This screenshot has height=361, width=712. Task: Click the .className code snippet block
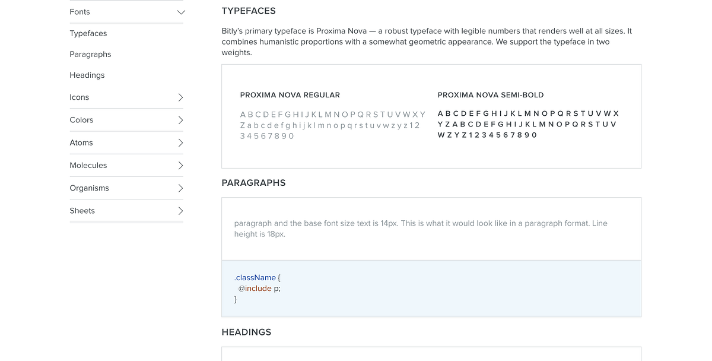tap(431, 289)
